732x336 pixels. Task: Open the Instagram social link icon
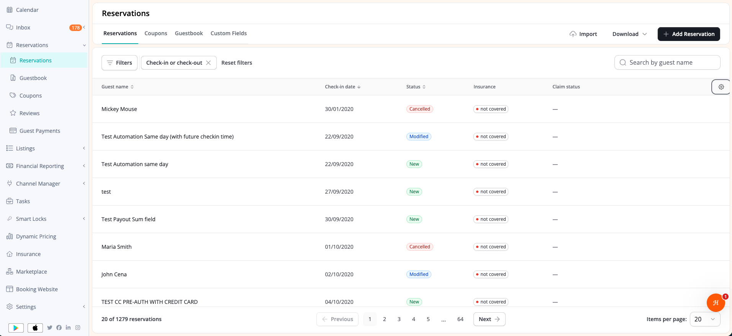click(78, 328)
